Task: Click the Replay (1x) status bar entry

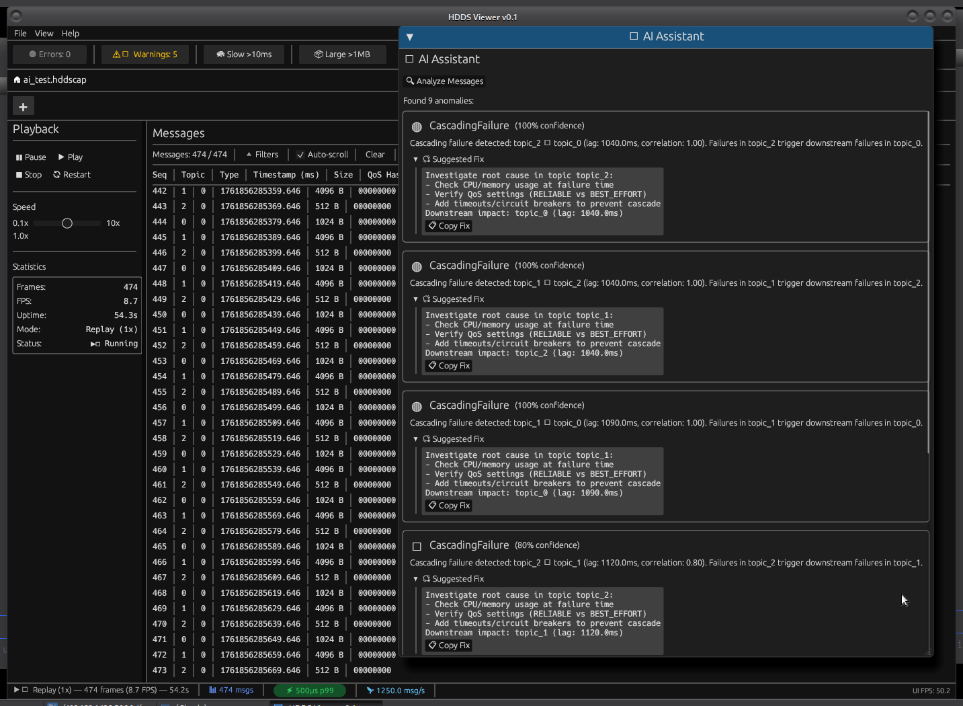Action: click(x=102, y=690)
